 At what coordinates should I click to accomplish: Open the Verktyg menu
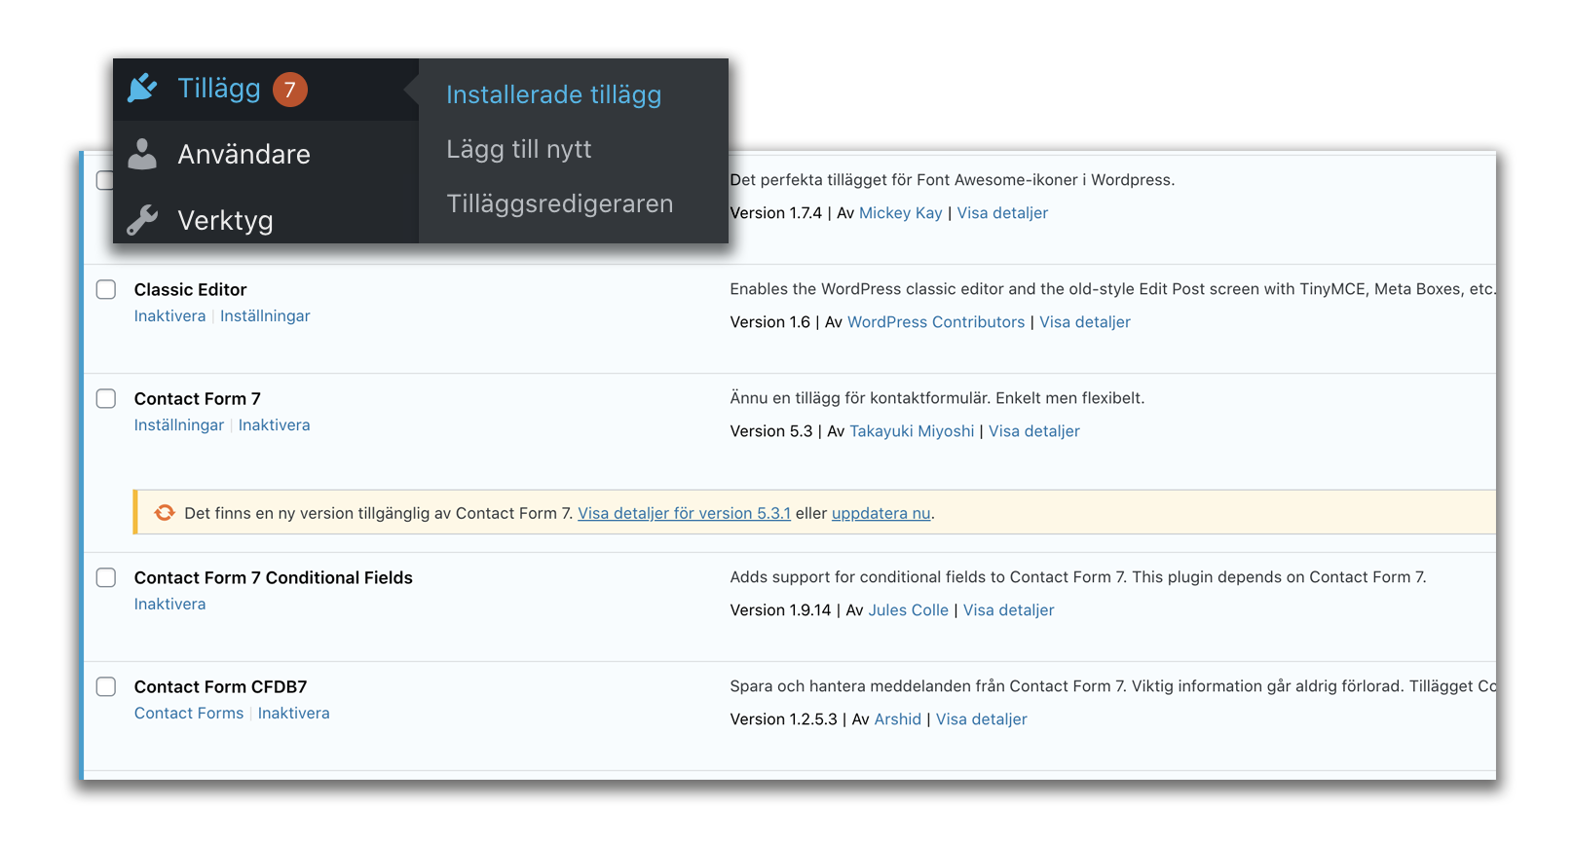[x=225, y=220]
